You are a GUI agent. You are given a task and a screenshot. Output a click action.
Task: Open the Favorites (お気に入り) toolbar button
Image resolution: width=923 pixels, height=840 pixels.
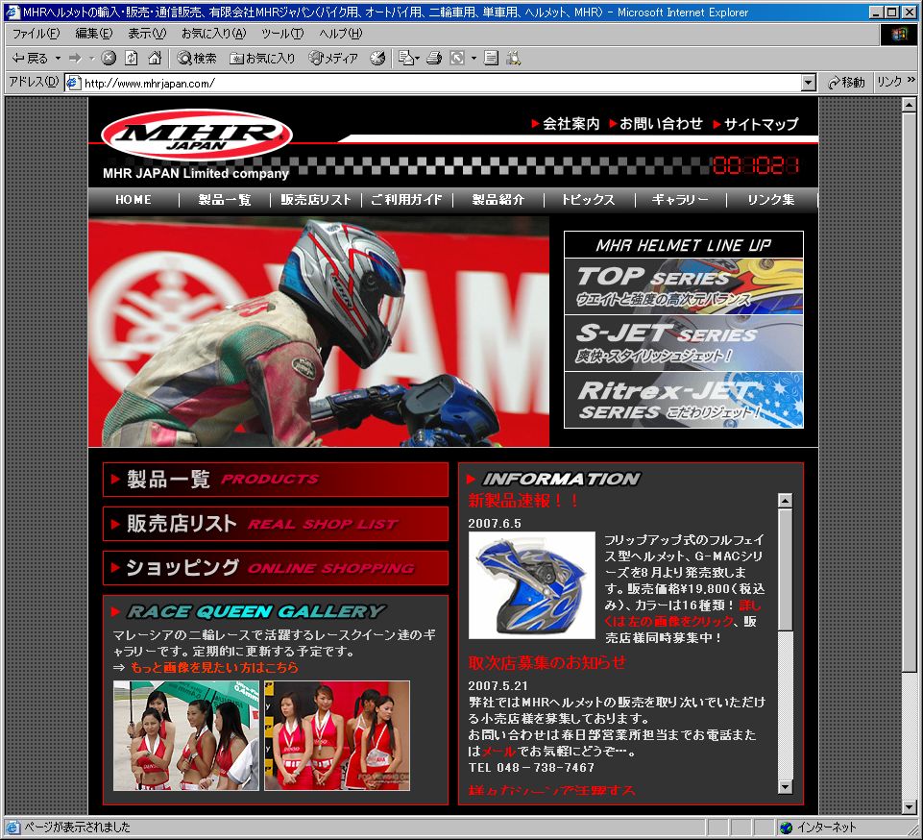(262, 59)
